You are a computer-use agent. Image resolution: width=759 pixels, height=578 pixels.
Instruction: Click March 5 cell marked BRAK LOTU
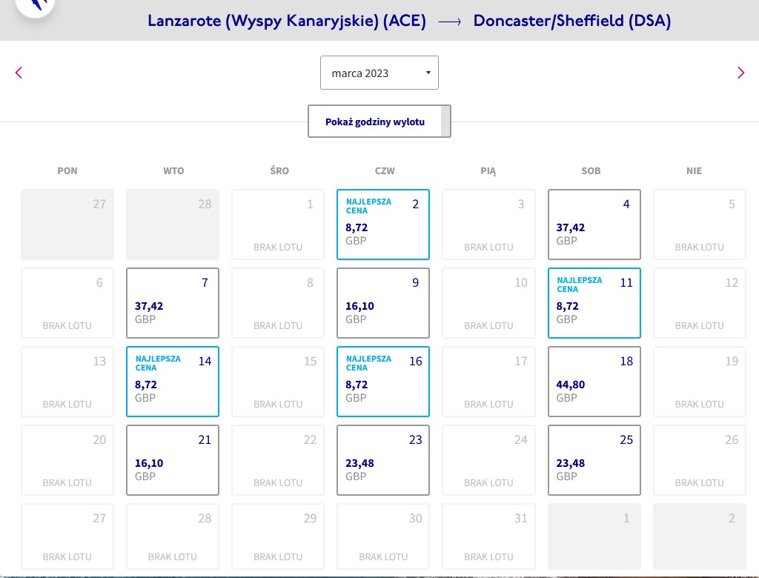point(700,225)
